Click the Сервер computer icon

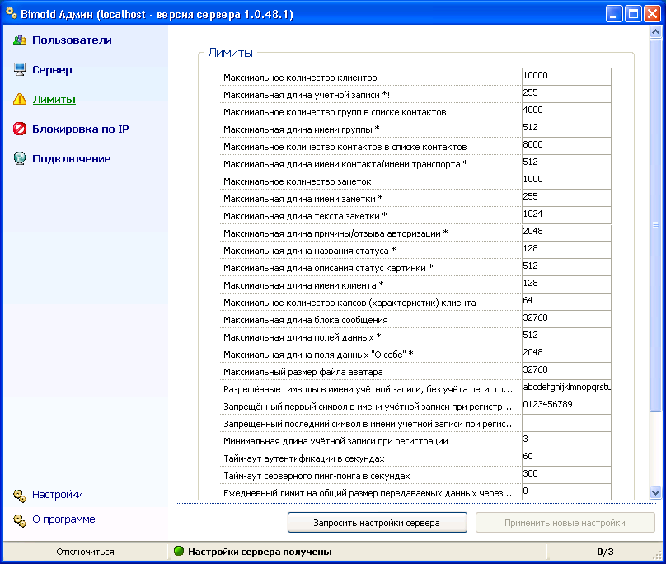pos(20,70)
